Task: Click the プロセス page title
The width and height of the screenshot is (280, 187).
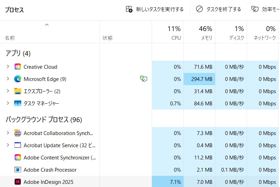Action: [x=14, y=10]
